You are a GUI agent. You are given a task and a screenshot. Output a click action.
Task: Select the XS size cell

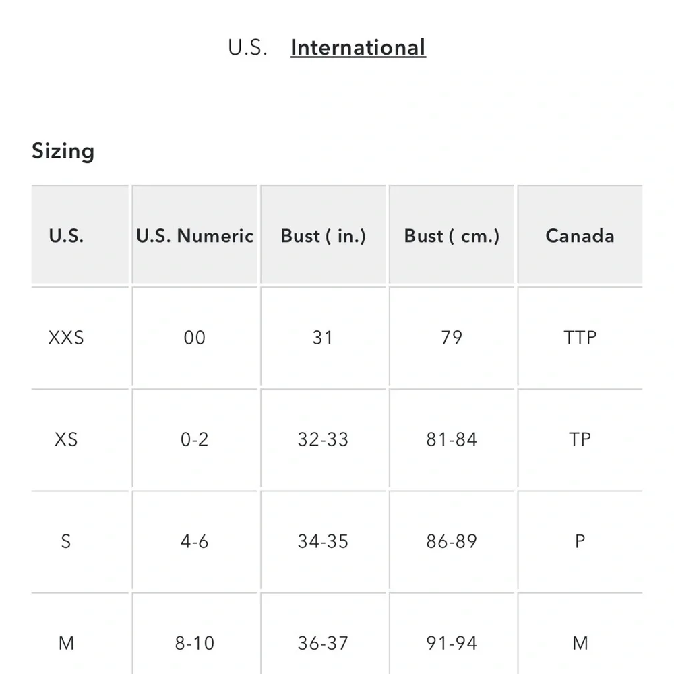[x=66, y=439]
